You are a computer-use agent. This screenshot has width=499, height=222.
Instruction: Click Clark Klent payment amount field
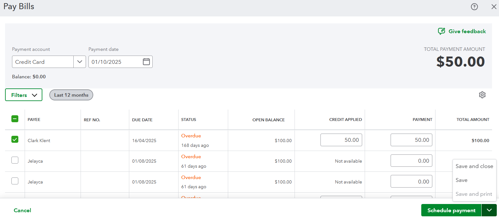[411, 140]
